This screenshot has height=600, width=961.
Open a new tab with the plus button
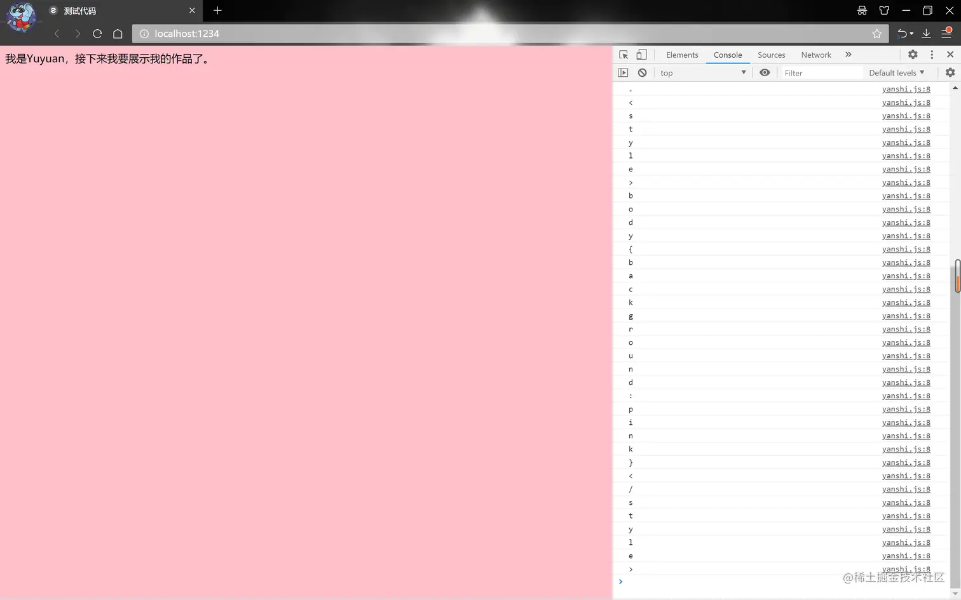click(x=217, y=10)
